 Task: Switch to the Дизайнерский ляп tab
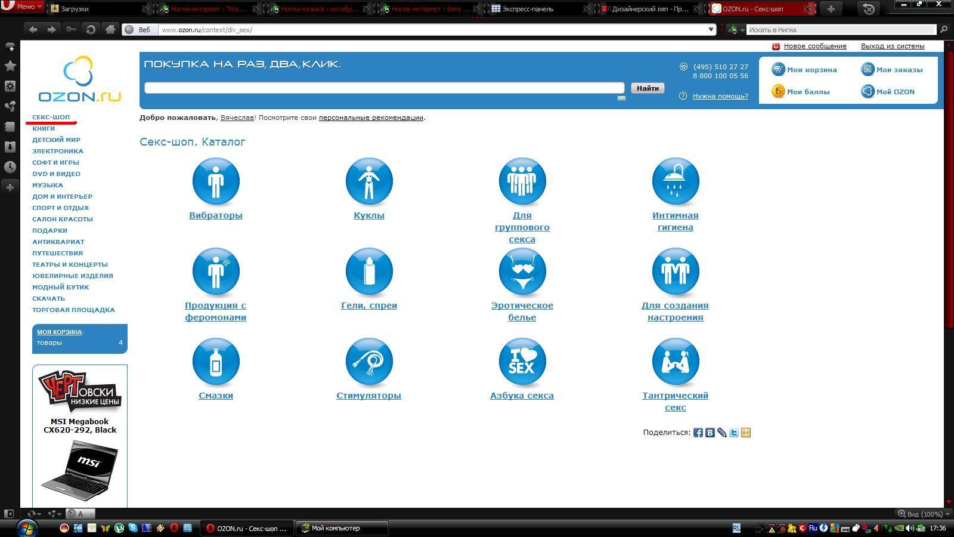tap(650, 9)
